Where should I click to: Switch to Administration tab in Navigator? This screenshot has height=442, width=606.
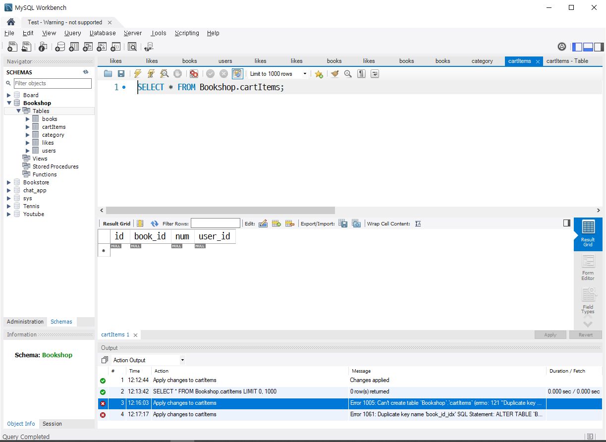(25, 322)
